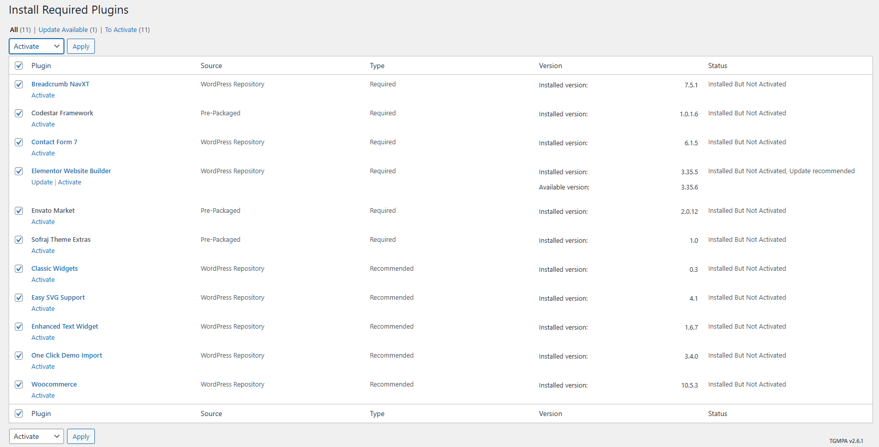
Task: Open the One Click Demo Import link
Action: (67, 356)
